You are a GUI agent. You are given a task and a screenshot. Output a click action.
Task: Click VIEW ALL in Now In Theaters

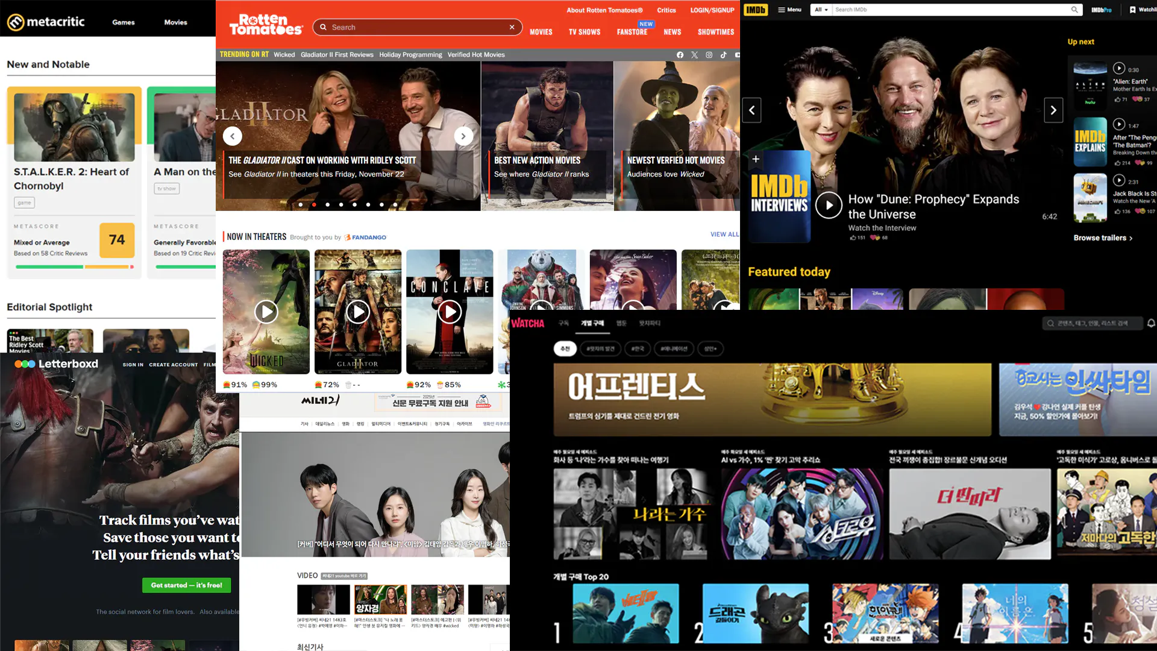[x=724, y=234]
